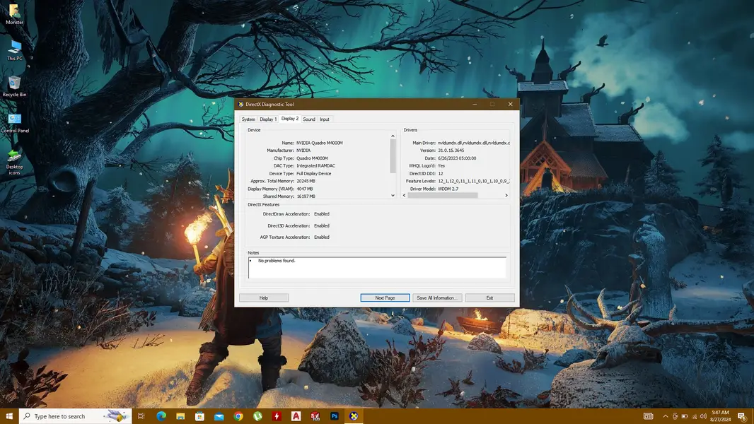Open the notification center icon
754x424 pixels.
pyautogui.click(x=742, y=416)
